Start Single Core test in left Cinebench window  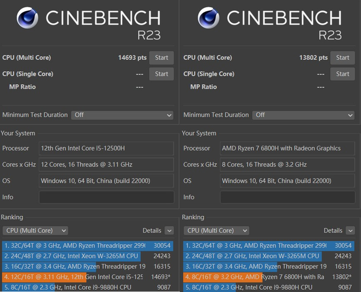[x=161, y=74]
